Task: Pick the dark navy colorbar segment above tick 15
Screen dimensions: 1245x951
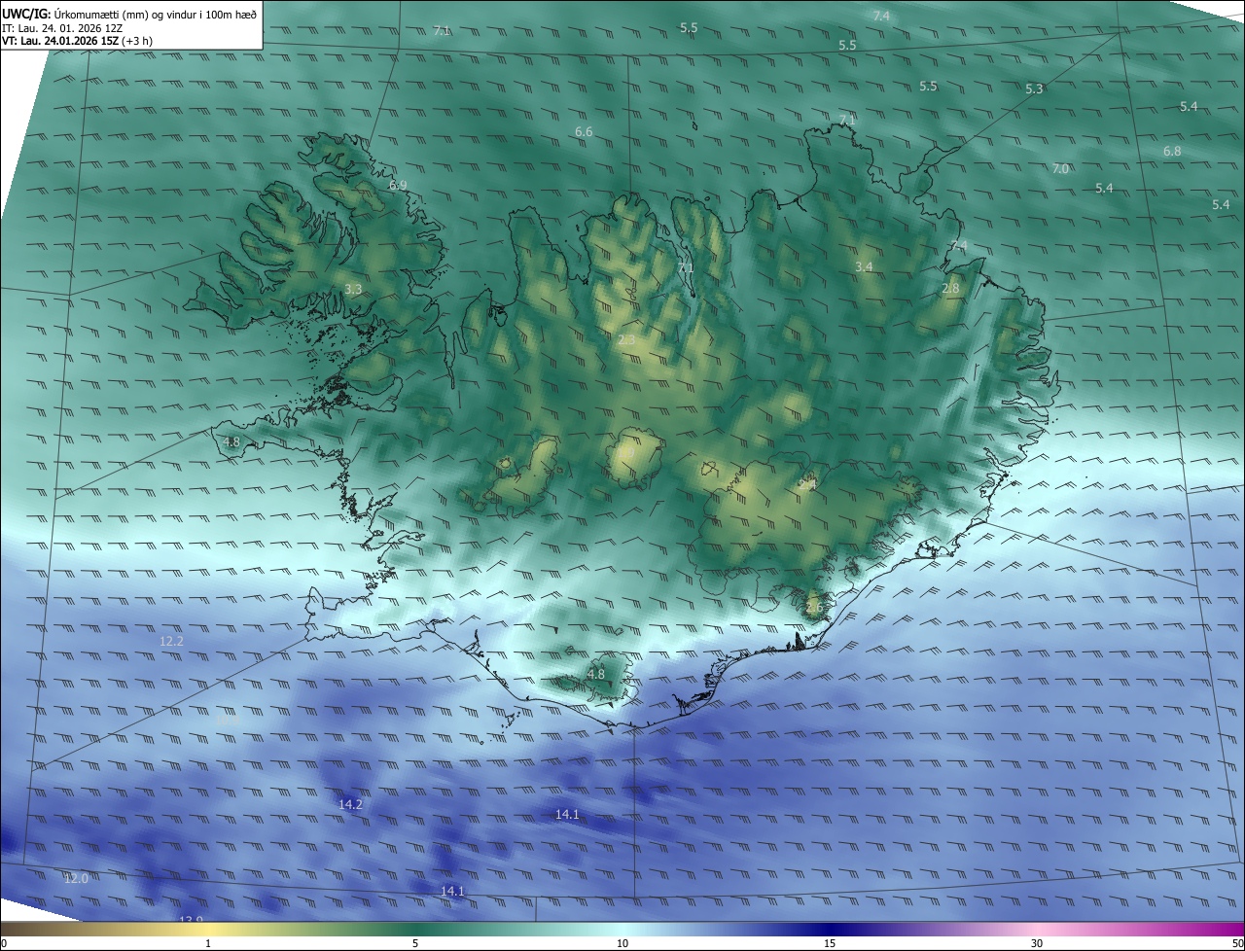Action: coord(830,929)
